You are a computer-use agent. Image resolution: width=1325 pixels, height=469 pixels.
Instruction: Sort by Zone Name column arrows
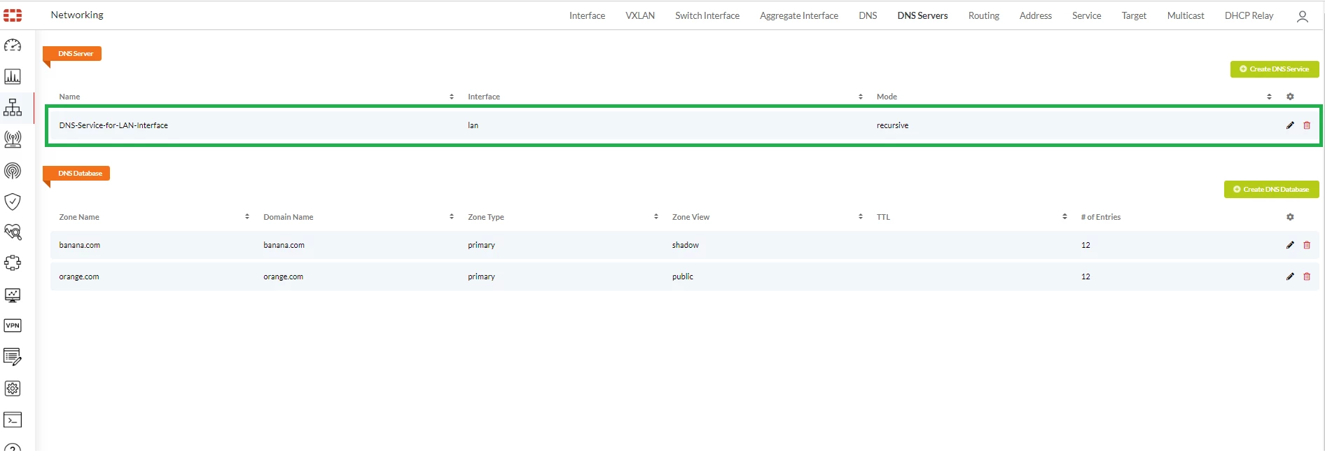pos(247,217)
